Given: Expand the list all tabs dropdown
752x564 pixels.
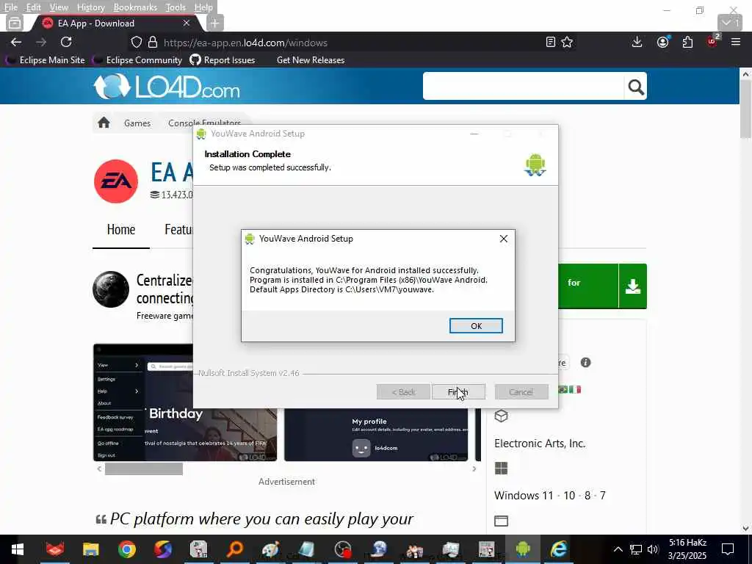Looking at the screenshot, I should click(730, 23).
